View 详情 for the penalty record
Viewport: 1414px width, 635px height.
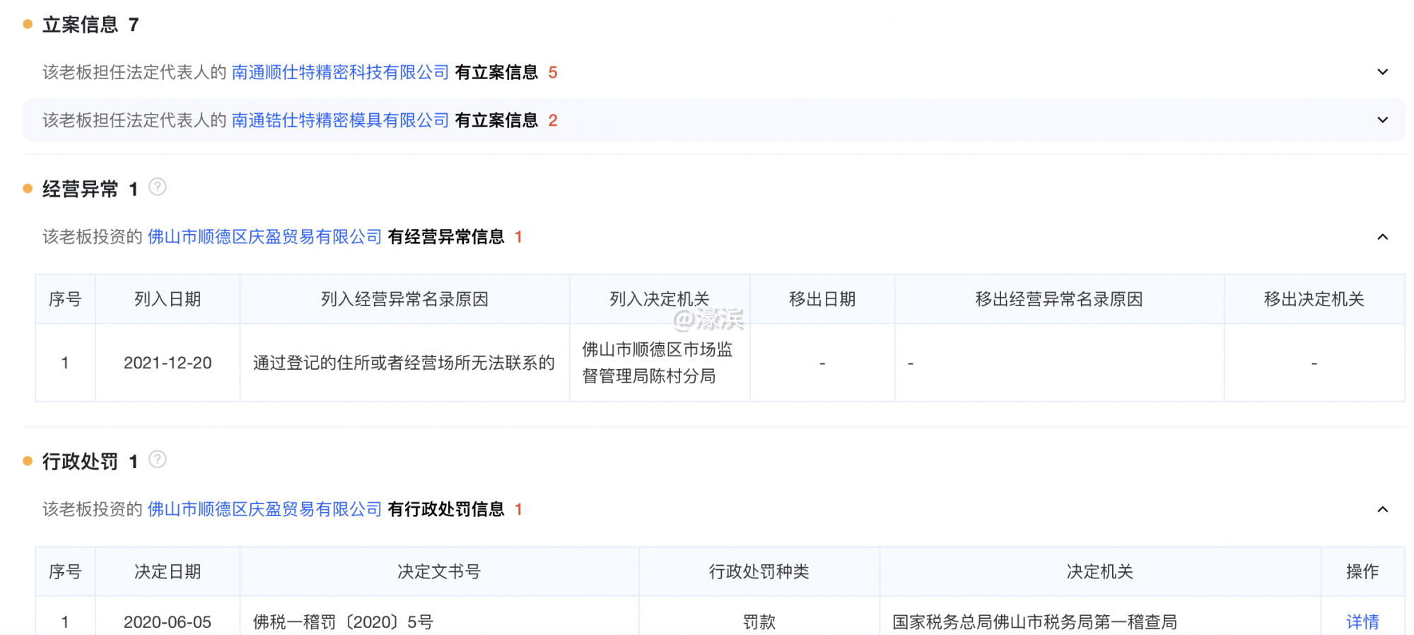click(x=1362, y=622)
